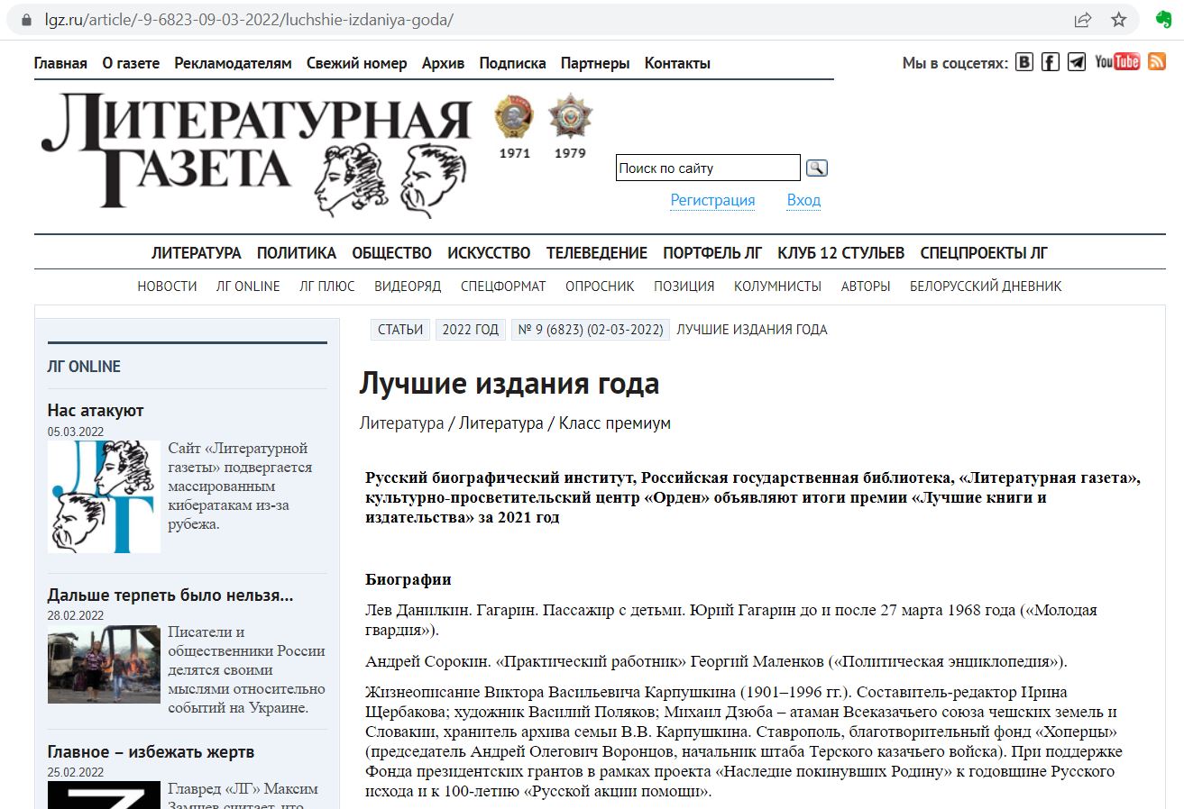The height and width of the screenshot is (809, 1184).
Task: Open the Evernote browser extension
Action: (1163, 19)
